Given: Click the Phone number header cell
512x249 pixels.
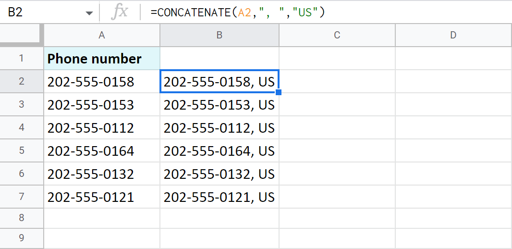Looking at the screenshot, I should pos(102,58).
